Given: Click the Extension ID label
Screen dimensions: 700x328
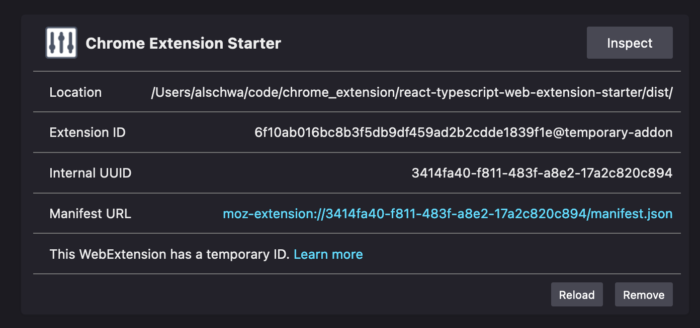Looking at the screenshot, I should (x=87, y=133).
